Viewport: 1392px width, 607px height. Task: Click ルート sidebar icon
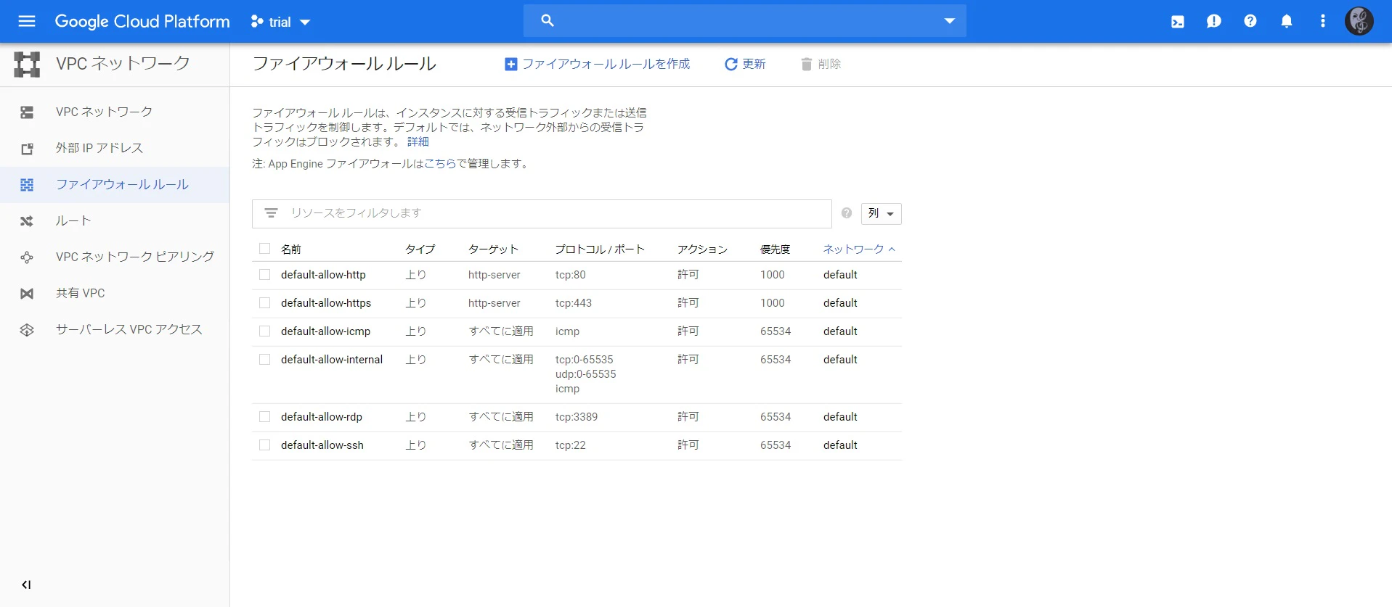[27, 221]
